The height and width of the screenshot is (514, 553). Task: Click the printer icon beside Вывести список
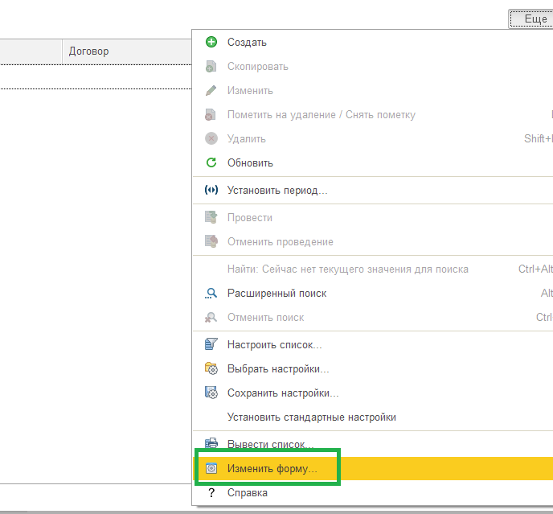(x=211, y=442)
